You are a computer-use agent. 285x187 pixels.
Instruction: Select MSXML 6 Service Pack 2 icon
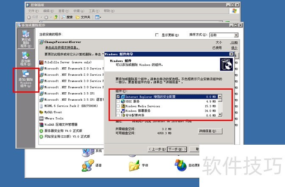41,106
